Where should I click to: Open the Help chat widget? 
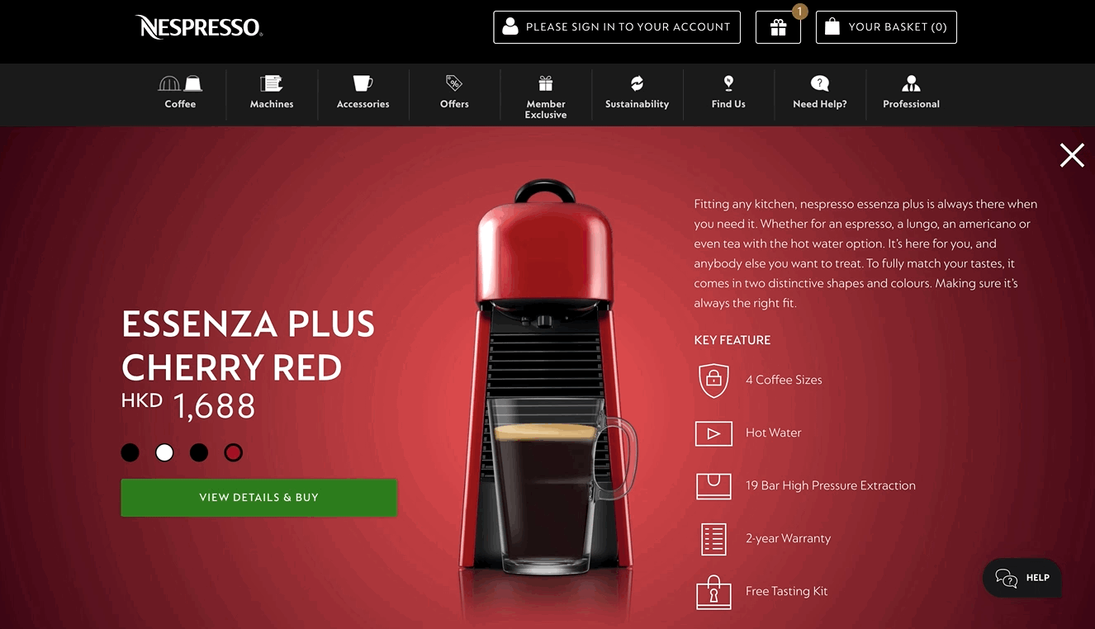click(x=1022, y=578)
